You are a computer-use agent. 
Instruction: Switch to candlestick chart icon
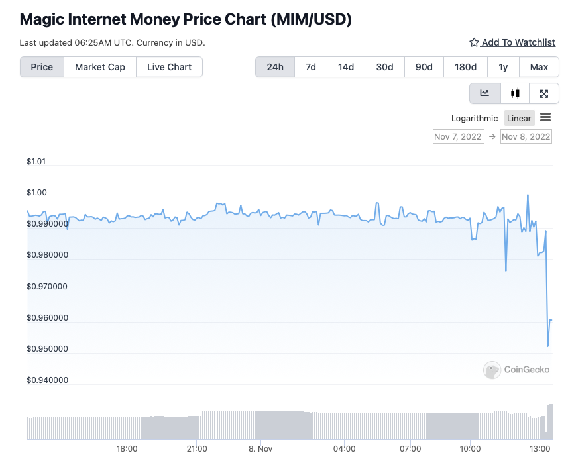coord(515,93)
